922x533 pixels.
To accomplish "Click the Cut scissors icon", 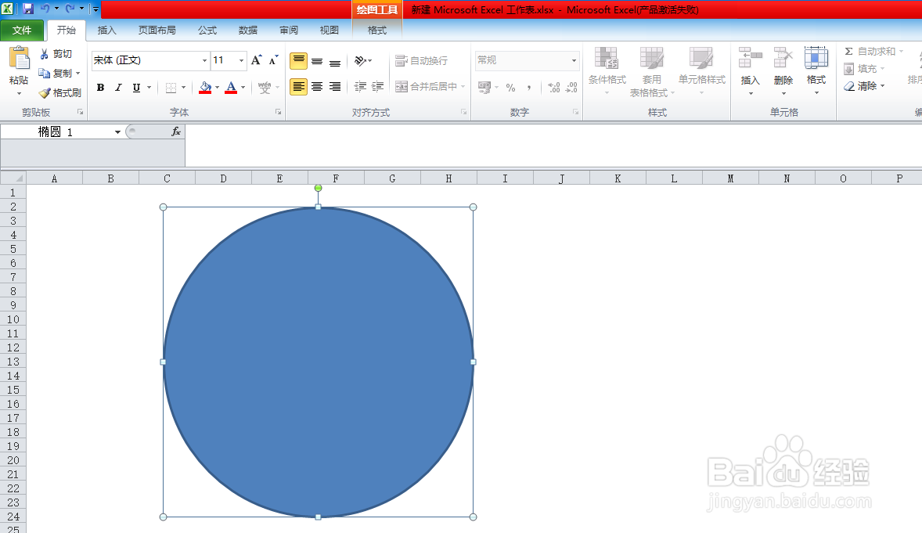I will tap(44, 53).
